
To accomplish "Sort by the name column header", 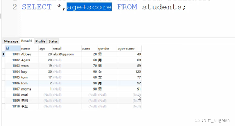I will pyautogui.click(x=30, y=48).
